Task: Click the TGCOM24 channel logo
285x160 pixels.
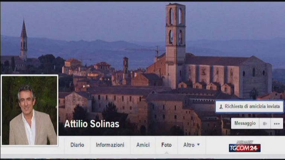Action: click(x=244, y=148)
